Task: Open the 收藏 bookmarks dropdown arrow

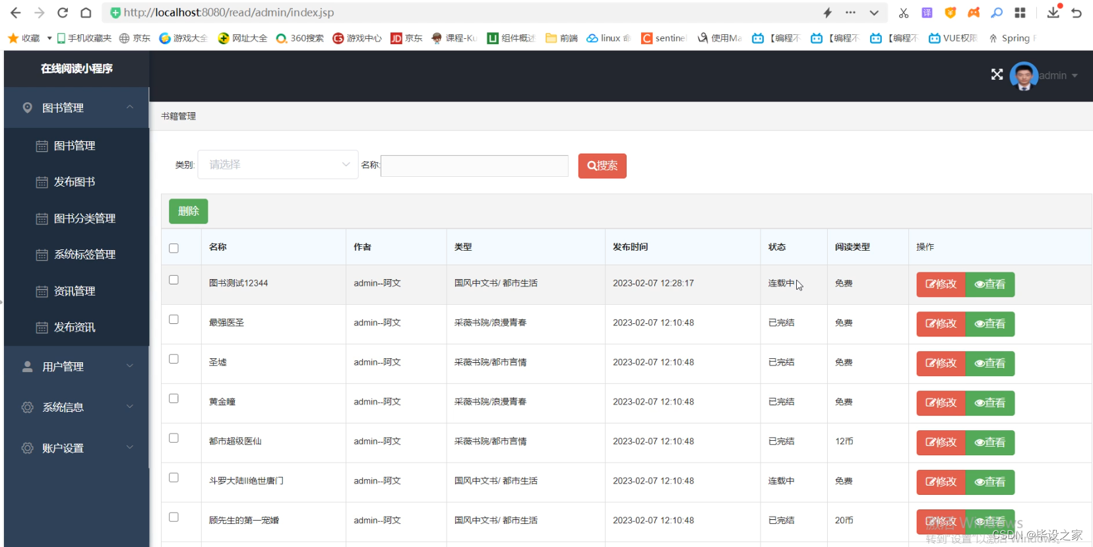Action: point(49,38)
